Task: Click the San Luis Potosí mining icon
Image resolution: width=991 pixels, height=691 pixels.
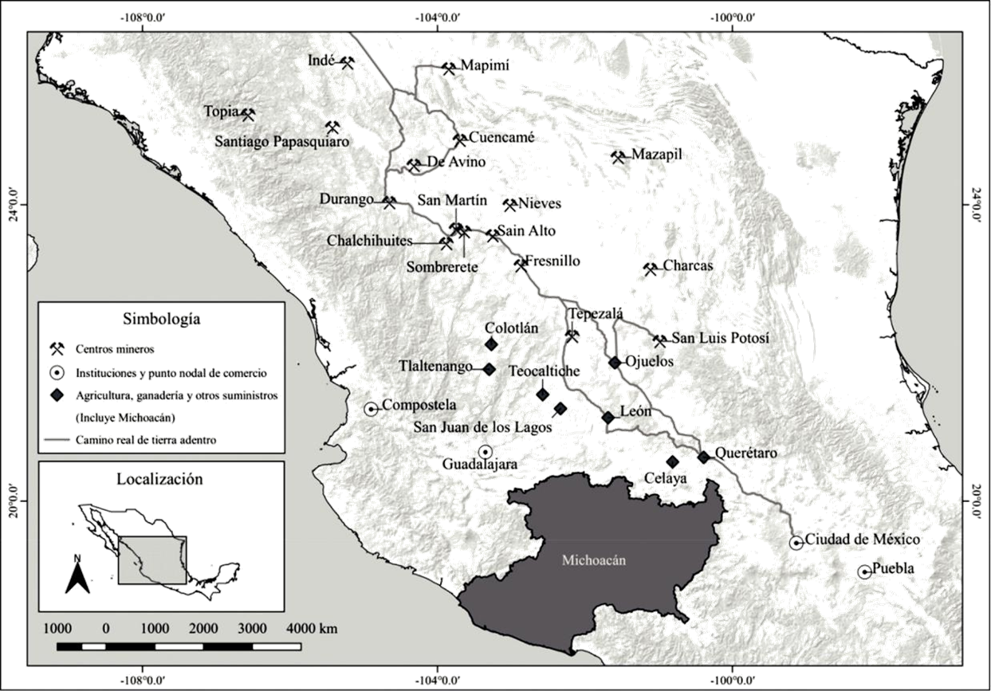Action: (659, 341)
